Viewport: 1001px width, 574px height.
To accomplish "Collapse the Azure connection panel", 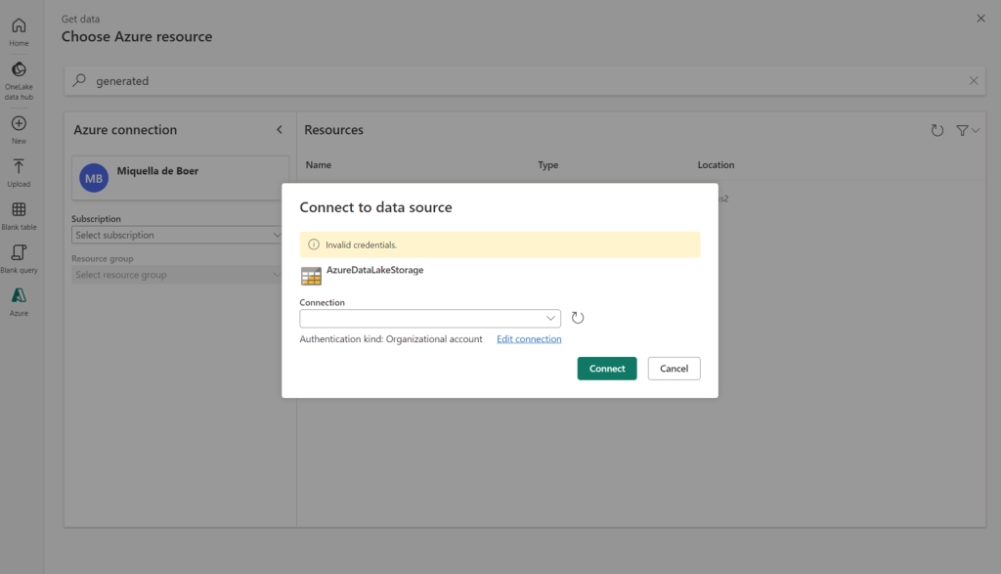I will (x=280, y=130).
